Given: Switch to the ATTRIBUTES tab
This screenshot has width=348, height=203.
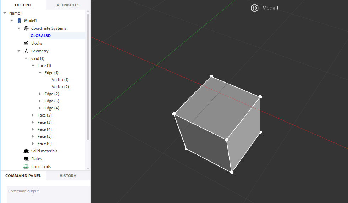Looking at the screenshot, I should click(x=68, y=5).
